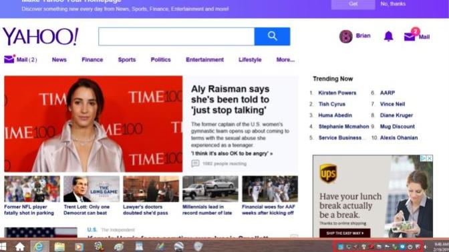Open trending topic Service Business

click(x=340, y=138)
